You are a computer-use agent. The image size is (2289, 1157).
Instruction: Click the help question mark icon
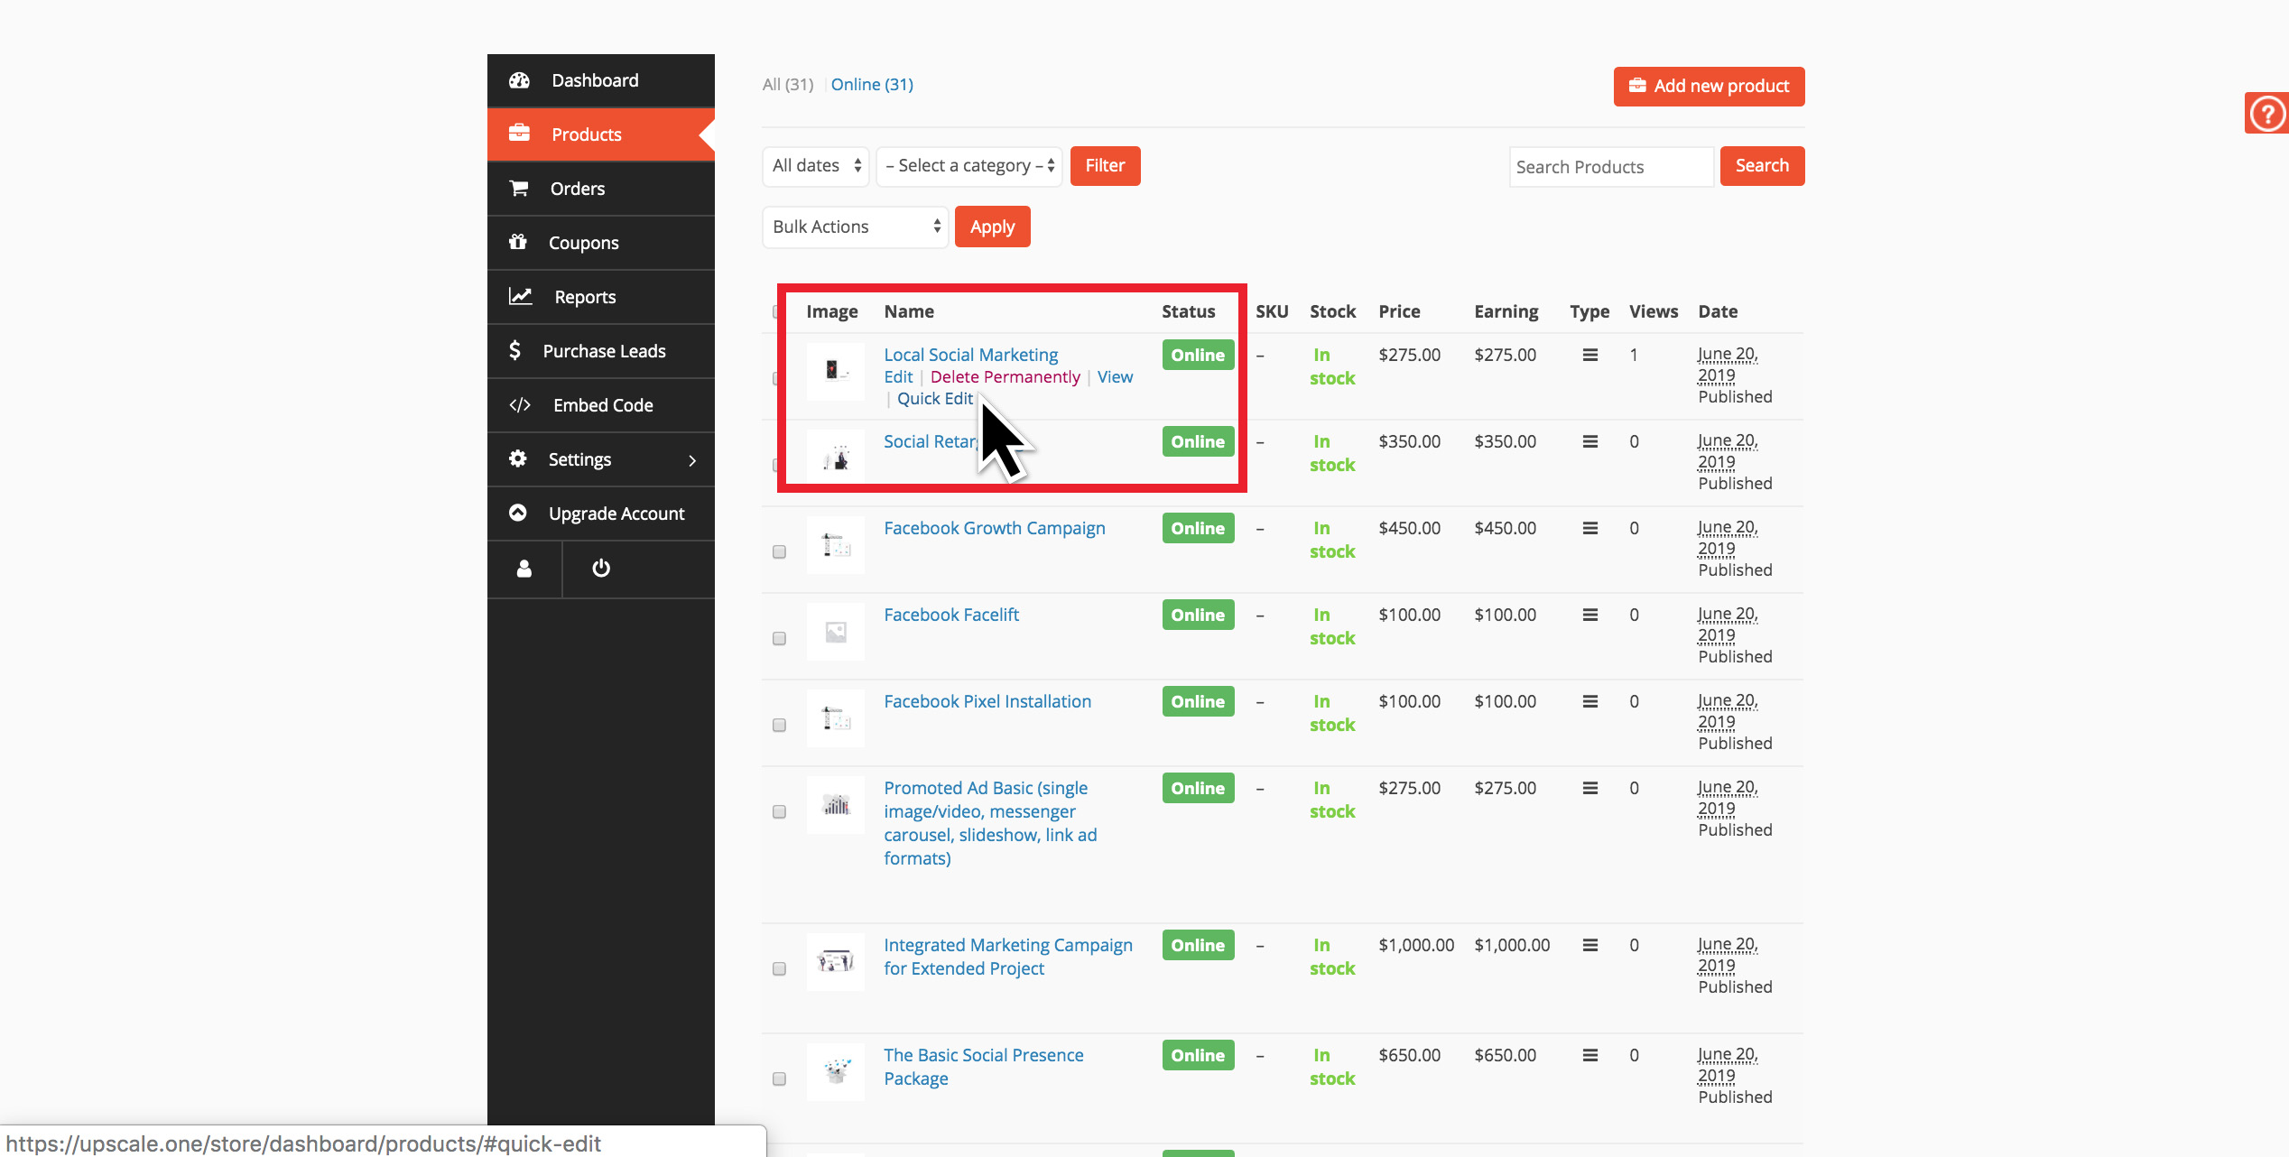pyautogui.click(x=2266, y=114)
